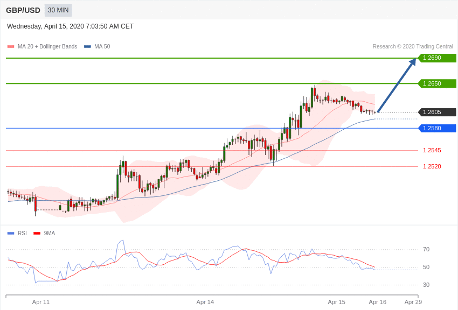Select the 9MA legend label
Viewport: 458px width, 310px height.
click(x=50, y=233)
